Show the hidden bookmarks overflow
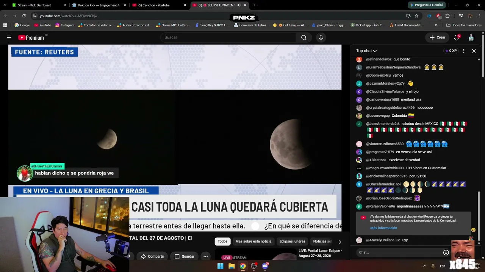The image size is (485, 272). 436,25
